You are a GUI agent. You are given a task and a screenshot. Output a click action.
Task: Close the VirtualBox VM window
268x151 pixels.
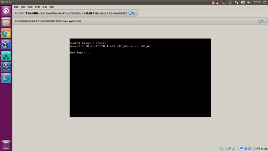[3, 2]
